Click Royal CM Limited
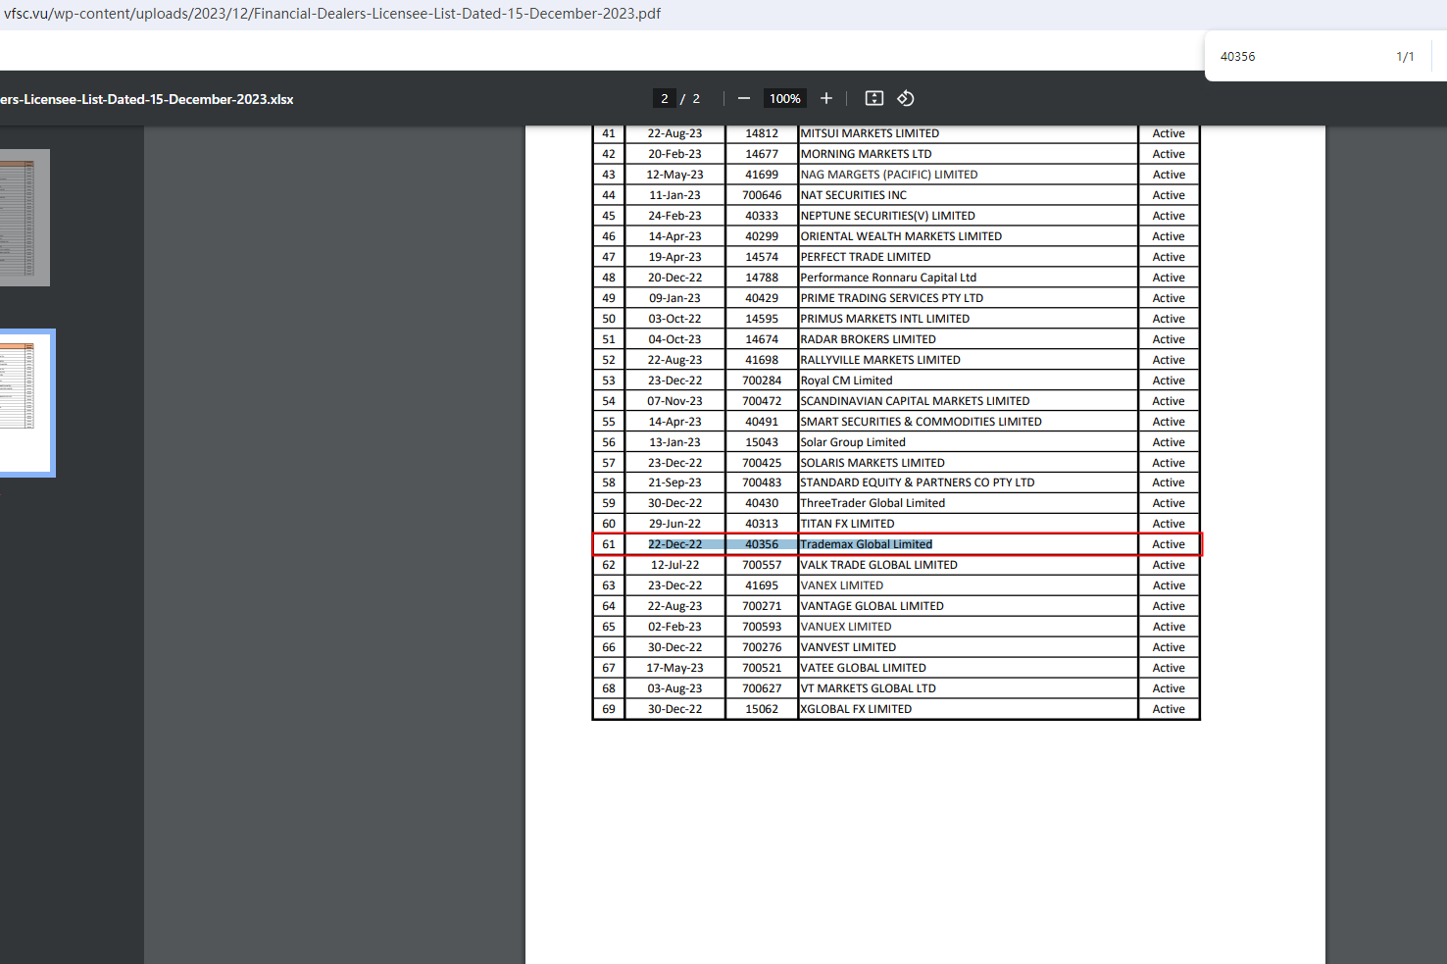This screenshot has height=964, width=1447. 846,381
